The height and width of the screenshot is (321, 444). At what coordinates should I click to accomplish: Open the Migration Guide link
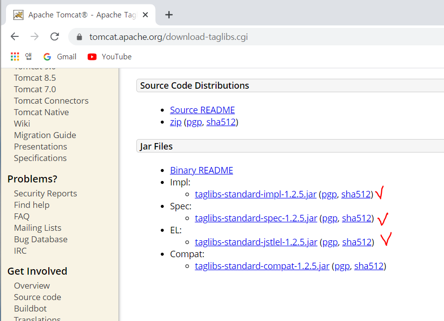45,135
